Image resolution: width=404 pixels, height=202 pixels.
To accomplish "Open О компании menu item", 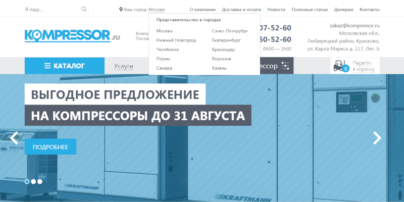I will [x=203, y=10].
